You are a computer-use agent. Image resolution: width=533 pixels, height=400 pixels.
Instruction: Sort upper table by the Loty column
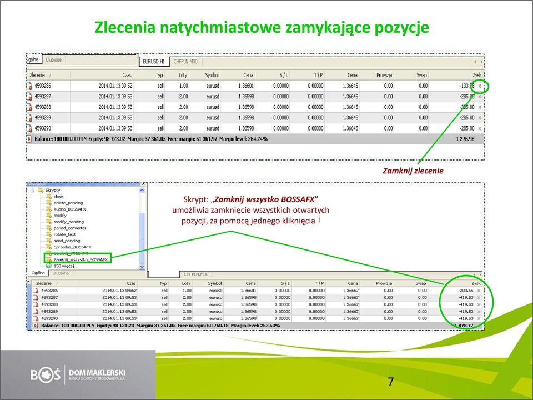pos(177,75)
